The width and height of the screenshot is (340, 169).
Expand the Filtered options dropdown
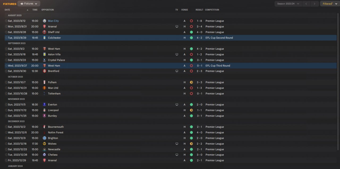pyautogui.click(x=329, y=4)
